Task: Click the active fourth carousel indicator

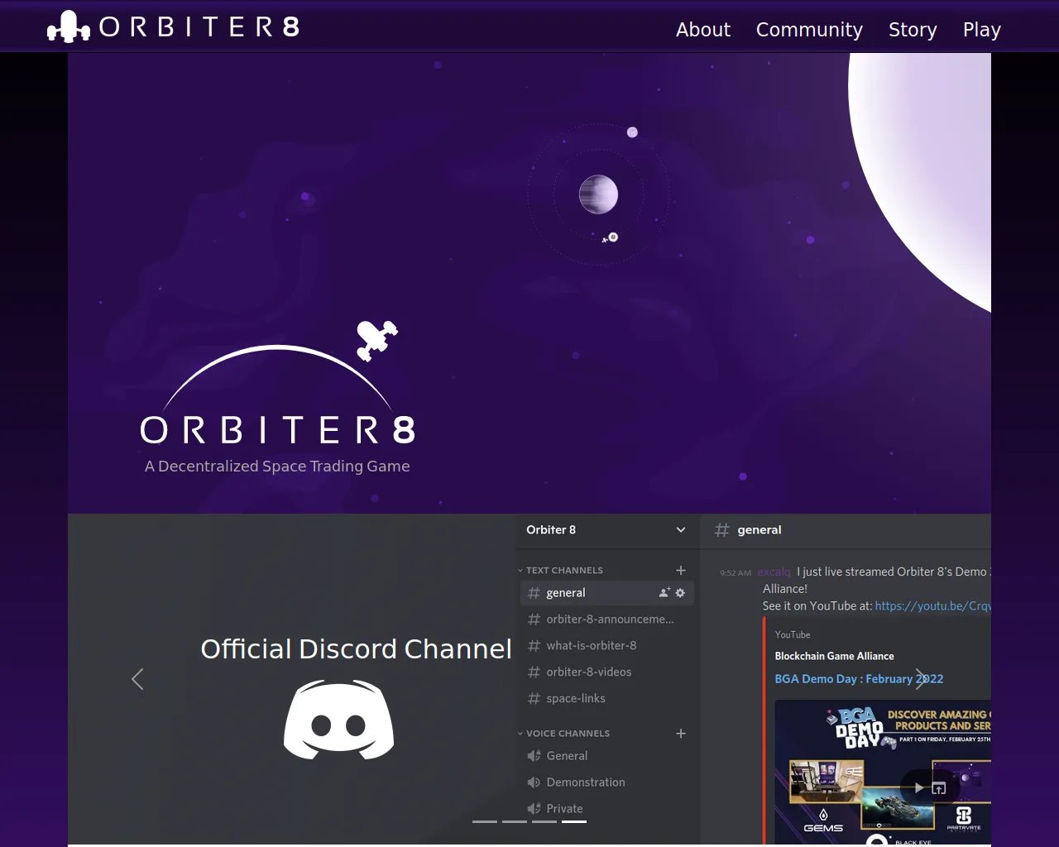Action: click(574, 821)
